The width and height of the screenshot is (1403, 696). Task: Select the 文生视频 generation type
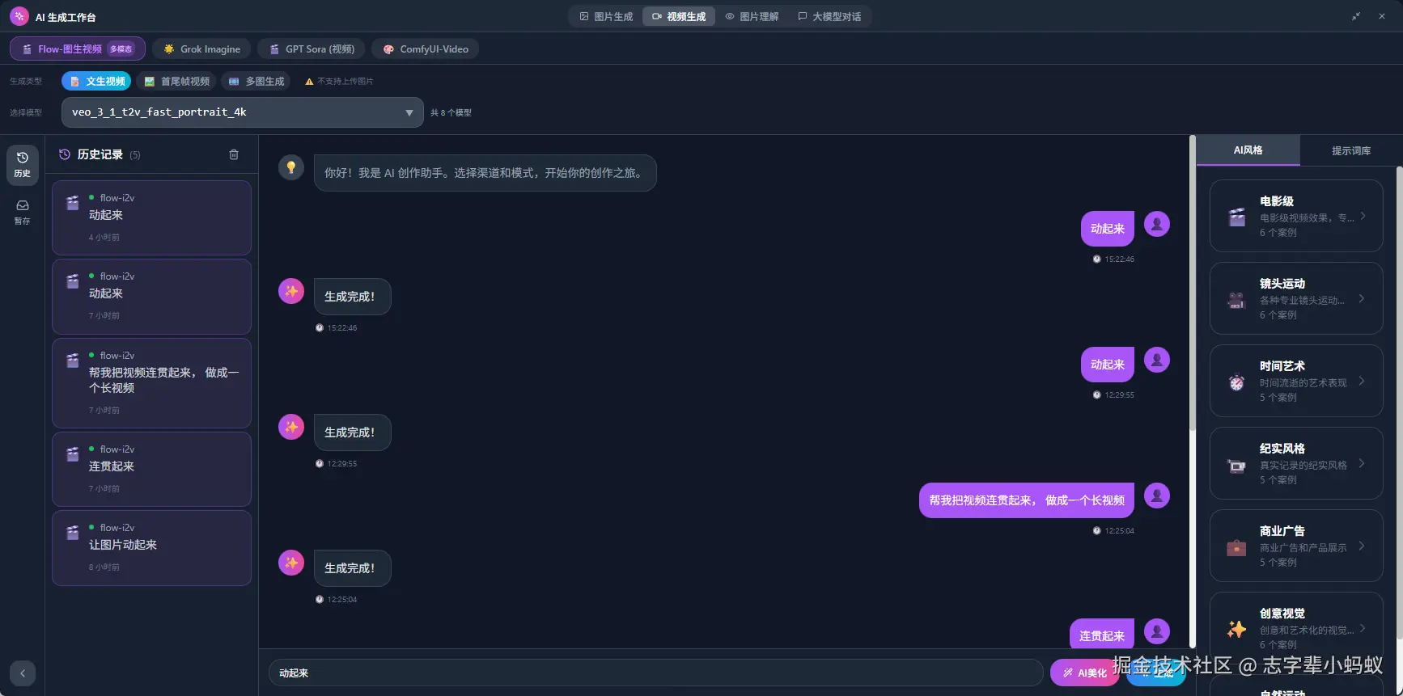click(96, 81)
